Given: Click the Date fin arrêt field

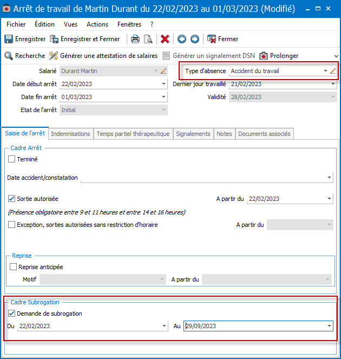Looking at the screenshot, I should [114, 97].
